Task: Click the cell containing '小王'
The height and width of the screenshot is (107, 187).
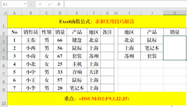Action: pos(31,80)
